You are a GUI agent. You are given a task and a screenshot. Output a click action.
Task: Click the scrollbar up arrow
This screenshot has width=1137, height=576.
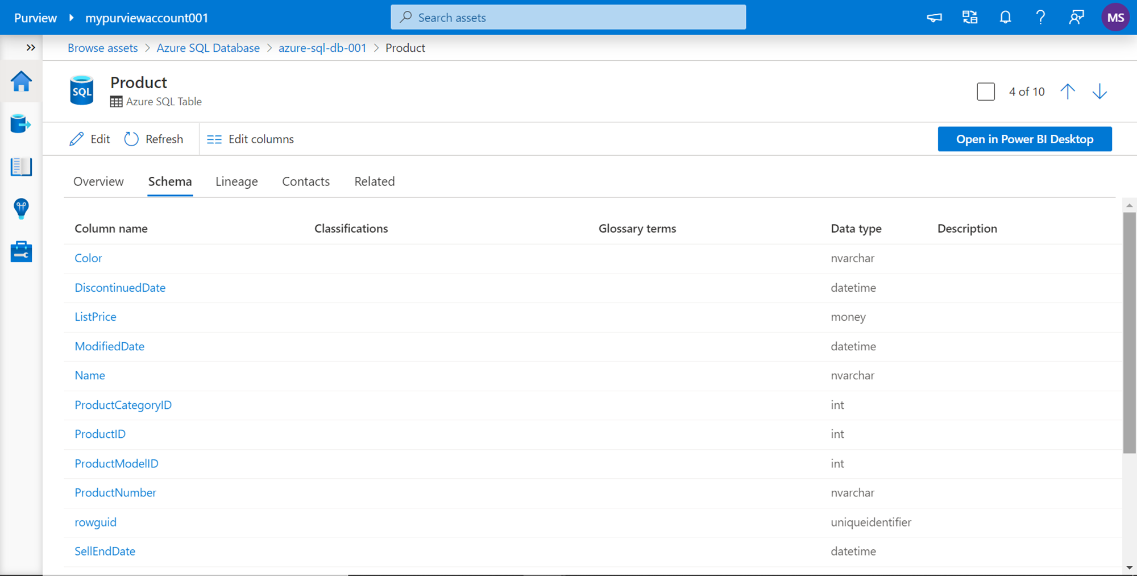click(x=1130, y=205)
